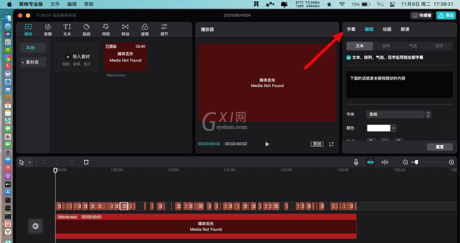Click the split clip tool
This screenshot has width=460, height=243.
(x=72, y=162)
